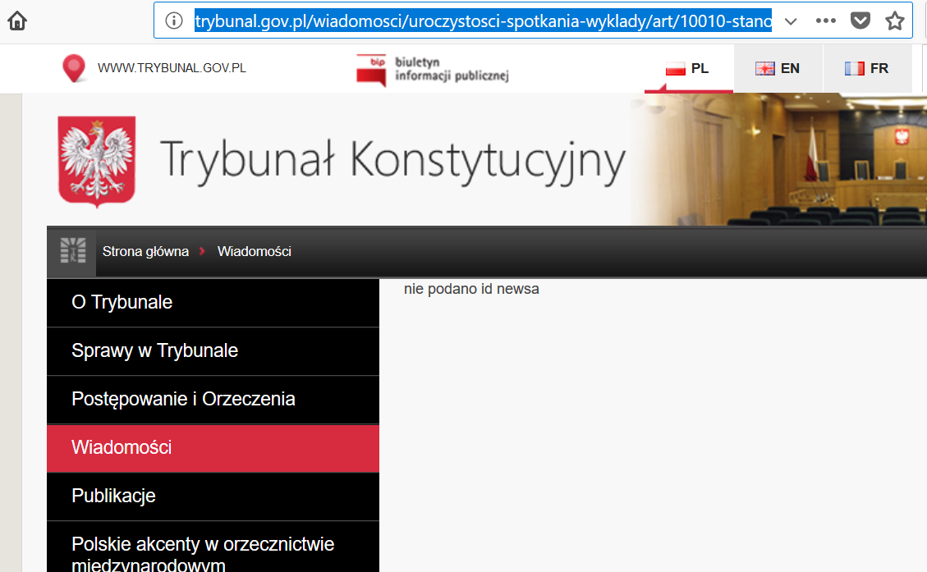Open Biuletyn Informacji Publicznej (BIP) logo
Screen dimensions: 927x572
433,70
